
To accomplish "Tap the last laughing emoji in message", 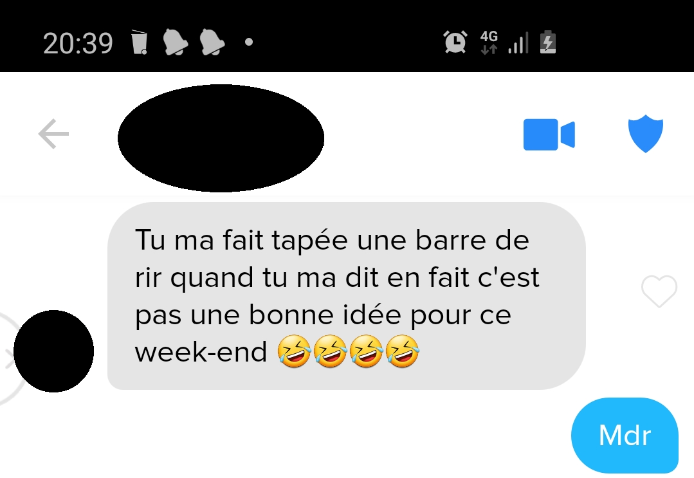I will coord(403,351).
